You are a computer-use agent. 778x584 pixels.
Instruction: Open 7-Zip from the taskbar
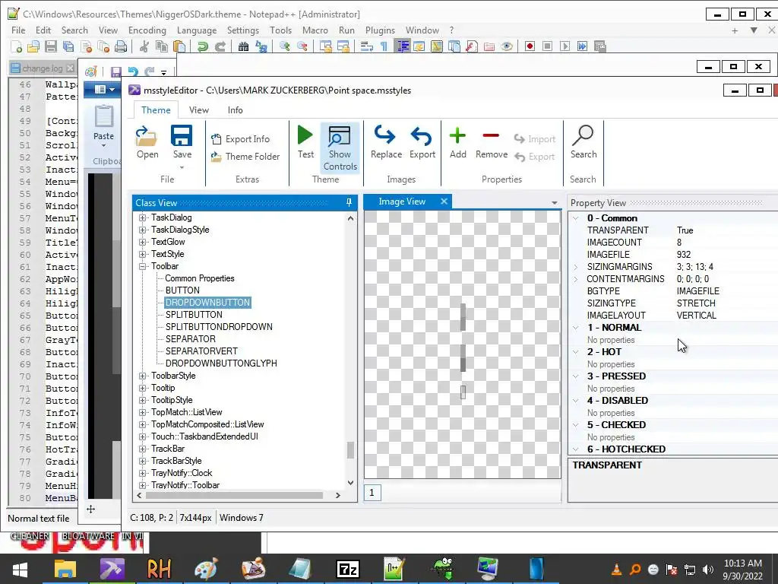(347, 569)
